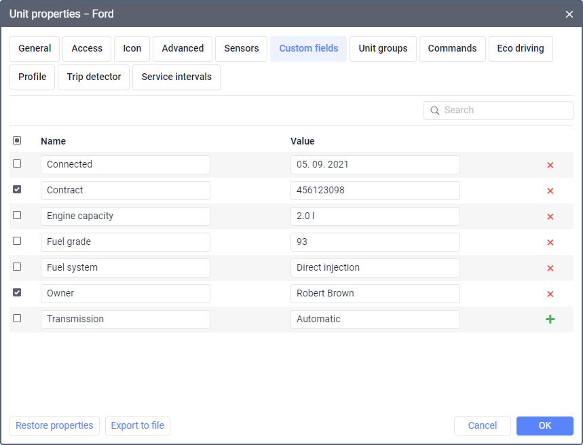The width and height of the screenshot is (583, 445).
Task: Uncheck the Contract row checkbox
Action: pyautogui.click(x=17, y=190)
